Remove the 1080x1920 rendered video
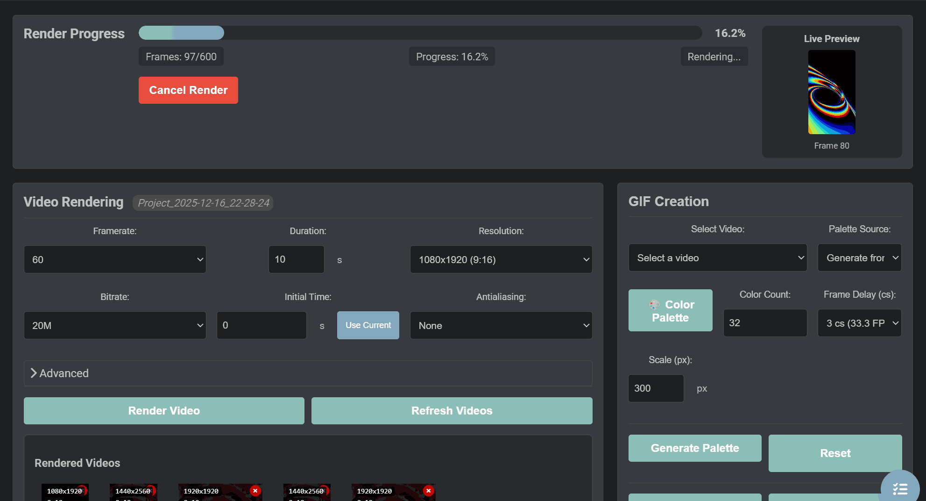 [x=83, y=490]
